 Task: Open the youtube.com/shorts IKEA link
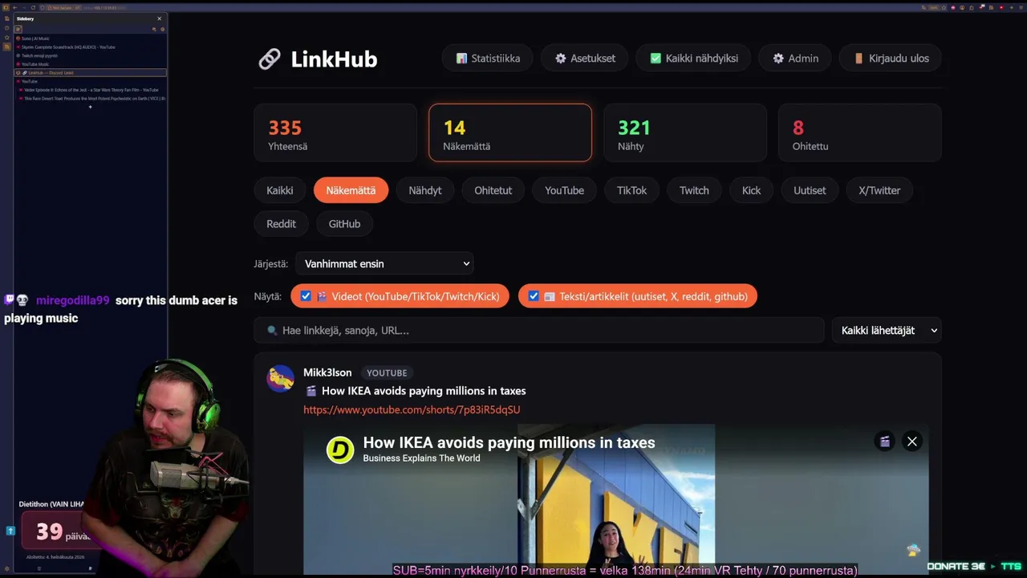click(412, 409)
